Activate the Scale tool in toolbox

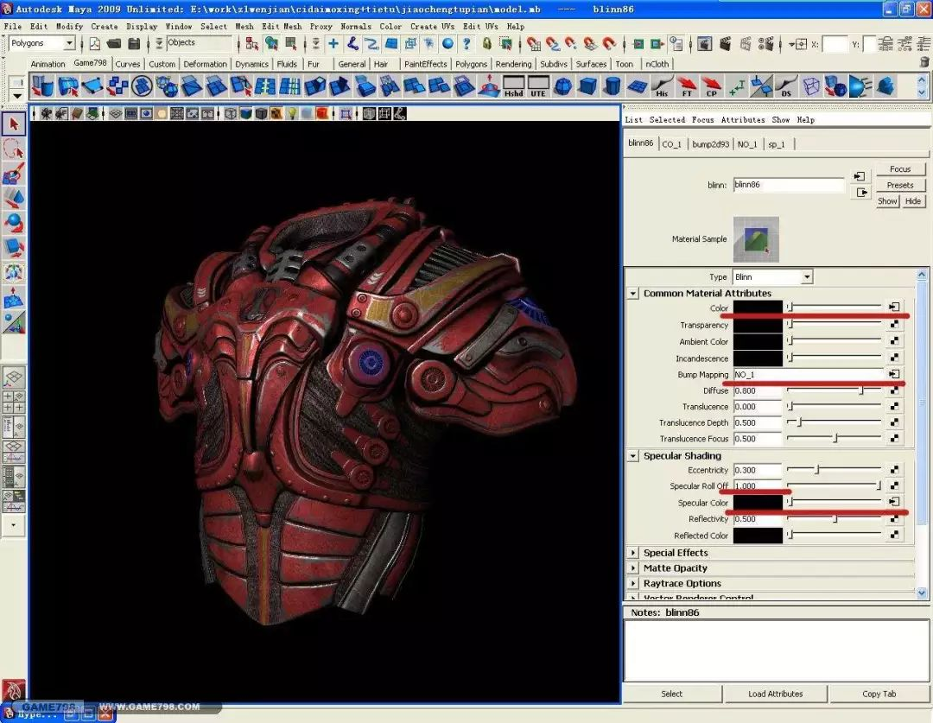coord(14,248)
